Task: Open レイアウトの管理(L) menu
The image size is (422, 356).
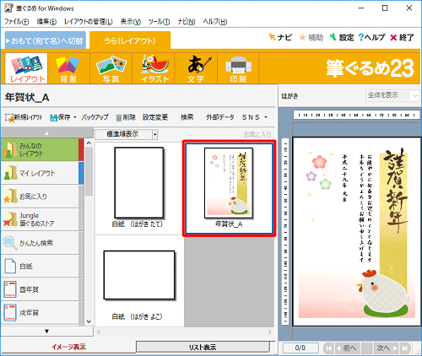Action: click(x=88, y=22)
